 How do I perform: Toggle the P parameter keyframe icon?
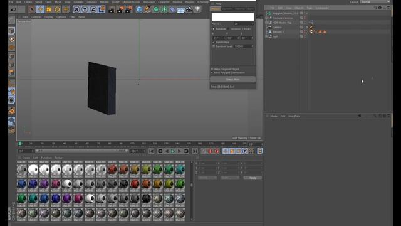(x=245, y=151)
